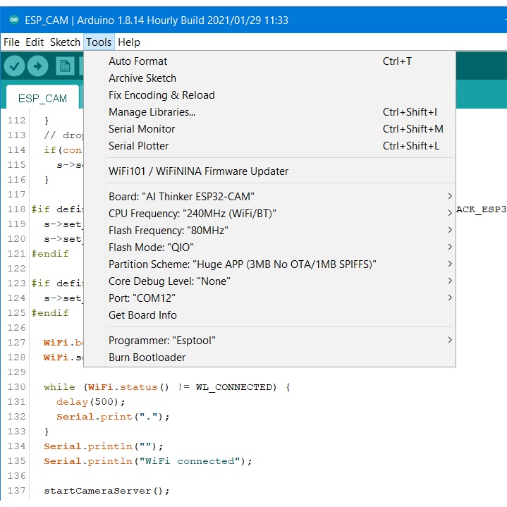The image size is (507, 507).
Task: Click the startCameraServer code line
Action: pos(106,491)
